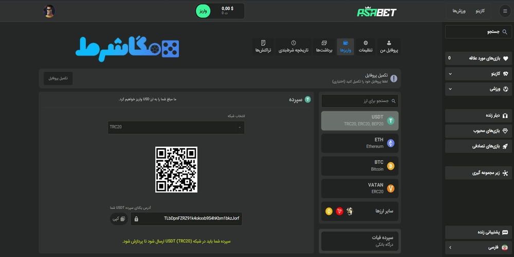Viewport: 514px width, 257px height.
Task: Switch to تراکنش‌ها transactions tab
Action: tap(263, 47)
